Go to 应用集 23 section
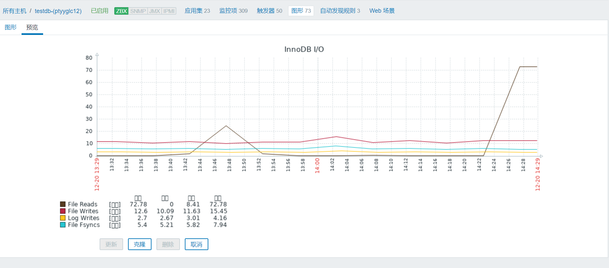 coord(197,11)
